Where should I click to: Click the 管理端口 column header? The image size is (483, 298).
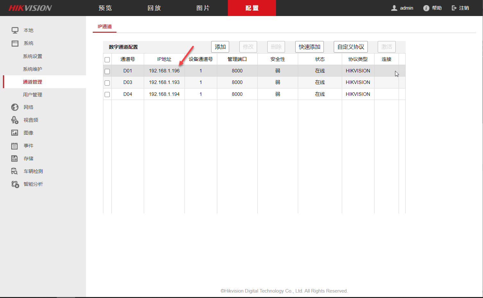coord(237,59)
